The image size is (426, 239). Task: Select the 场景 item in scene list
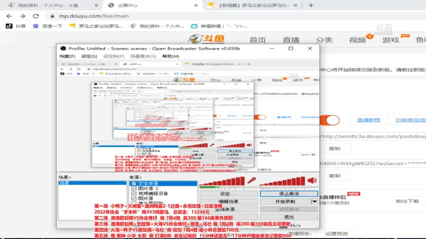tap(92, 183)
